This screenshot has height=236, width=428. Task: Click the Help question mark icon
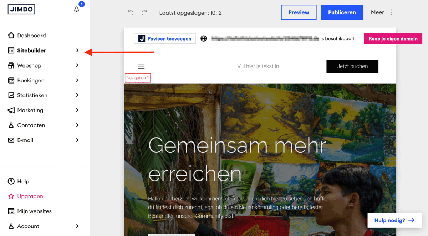click(x=11, y=181)
